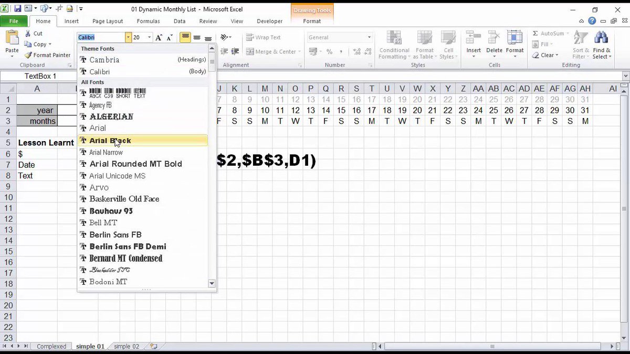This screenshot has height=354, width=630.
Task: Toggle Wrap Text
Action: 264,38
